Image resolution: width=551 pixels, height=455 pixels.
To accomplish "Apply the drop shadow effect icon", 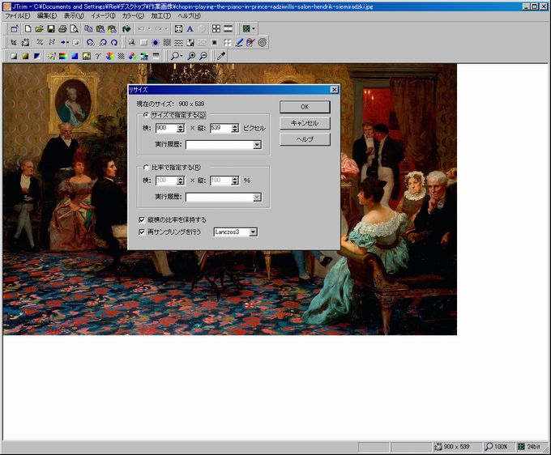I will 131,42.
